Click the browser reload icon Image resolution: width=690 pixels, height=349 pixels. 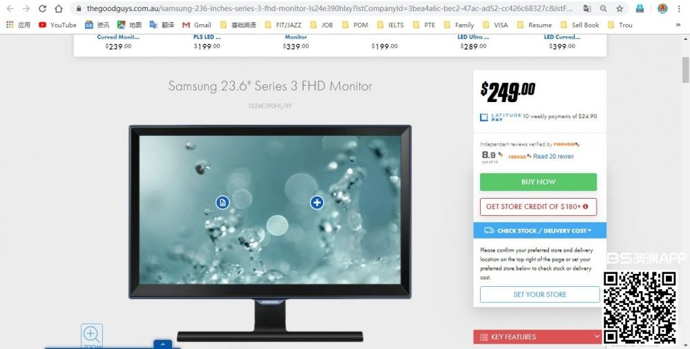(x=42, y=8)
